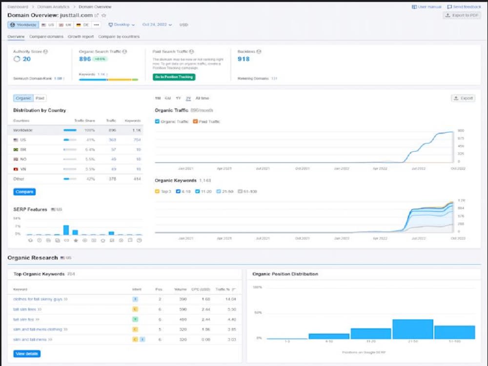Toggle the 21-50 positions checkbox
488x366 pixels.
tap(219, 191)
